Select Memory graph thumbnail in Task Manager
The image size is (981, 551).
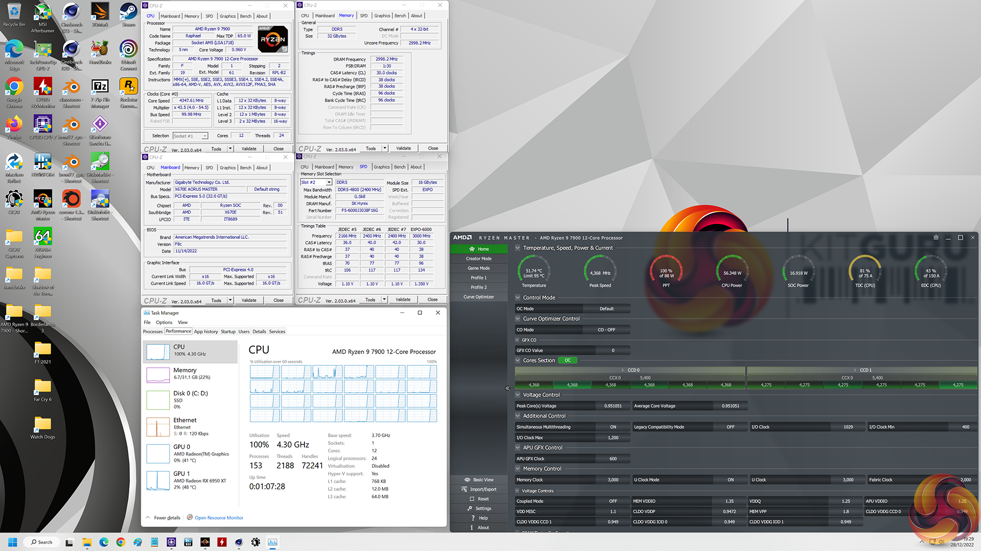click(158, 374)
